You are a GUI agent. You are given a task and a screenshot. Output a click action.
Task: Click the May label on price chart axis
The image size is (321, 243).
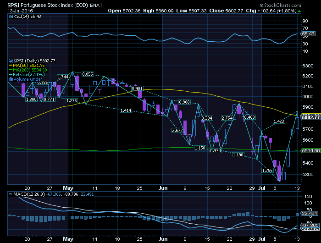click(x=68, y=188)
